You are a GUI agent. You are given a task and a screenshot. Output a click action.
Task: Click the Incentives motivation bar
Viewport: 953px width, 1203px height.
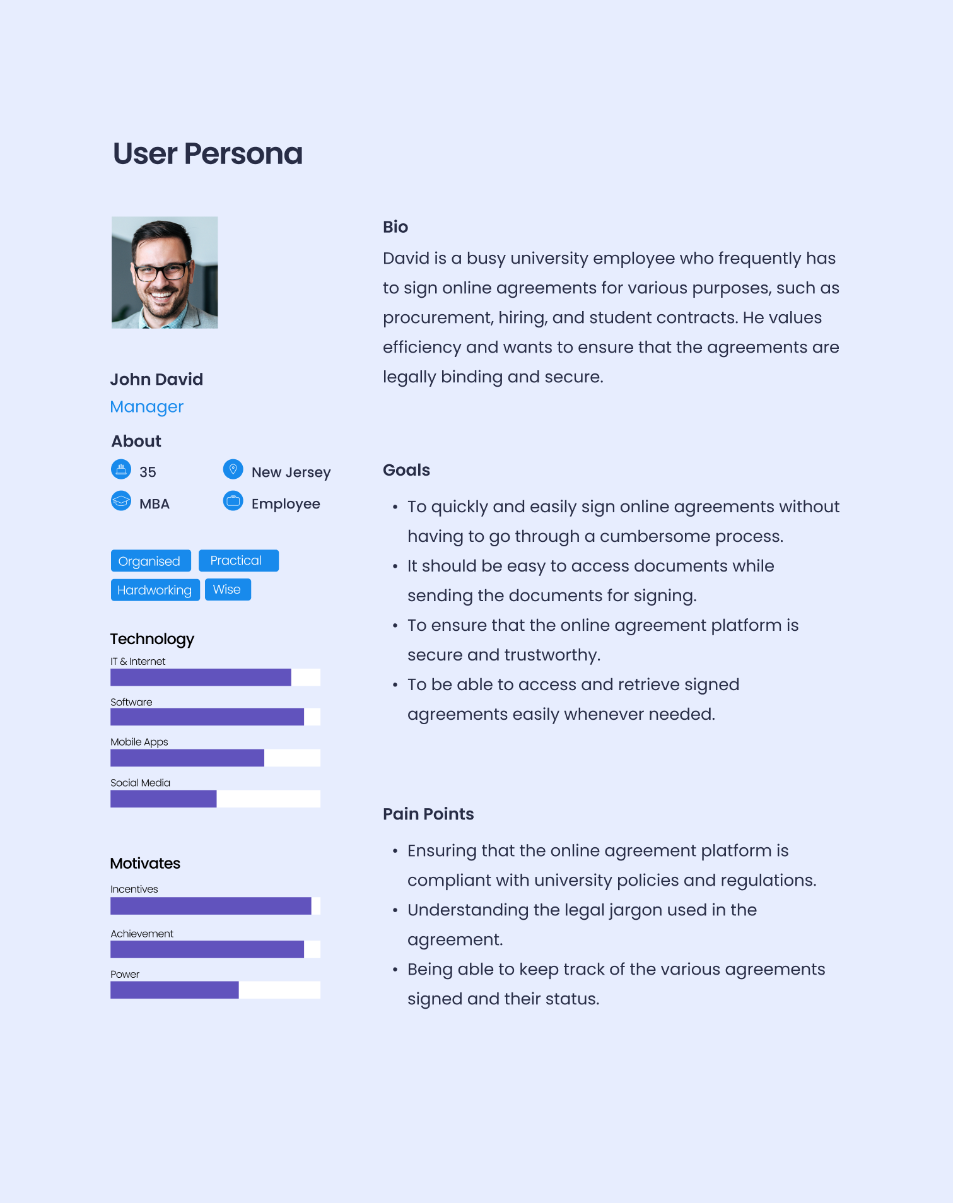[215, 906]
